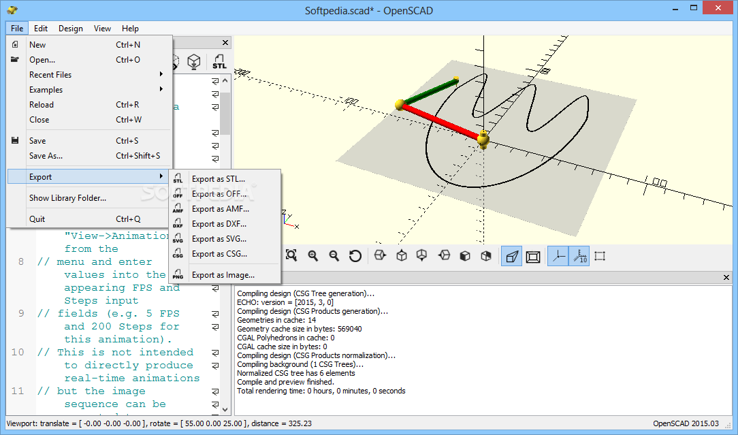Expand the Recent Files submenu

pyautogui.click(x=89, y=74)
